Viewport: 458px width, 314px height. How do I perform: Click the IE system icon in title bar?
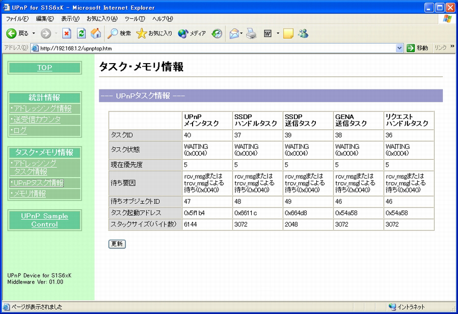click(6, 7)
